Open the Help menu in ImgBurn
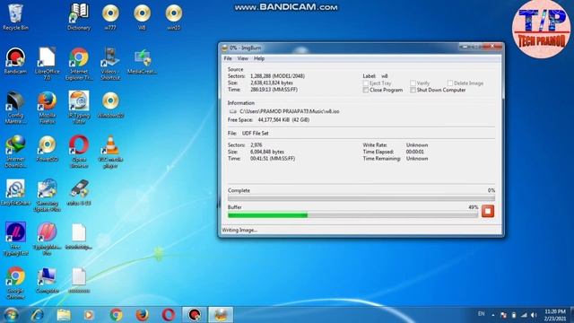 (x=259, y=58)
